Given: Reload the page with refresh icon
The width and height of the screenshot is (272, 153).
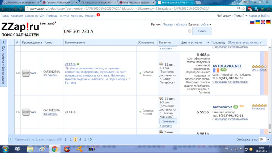Looking at the screenshot, I should pos(15,9).
